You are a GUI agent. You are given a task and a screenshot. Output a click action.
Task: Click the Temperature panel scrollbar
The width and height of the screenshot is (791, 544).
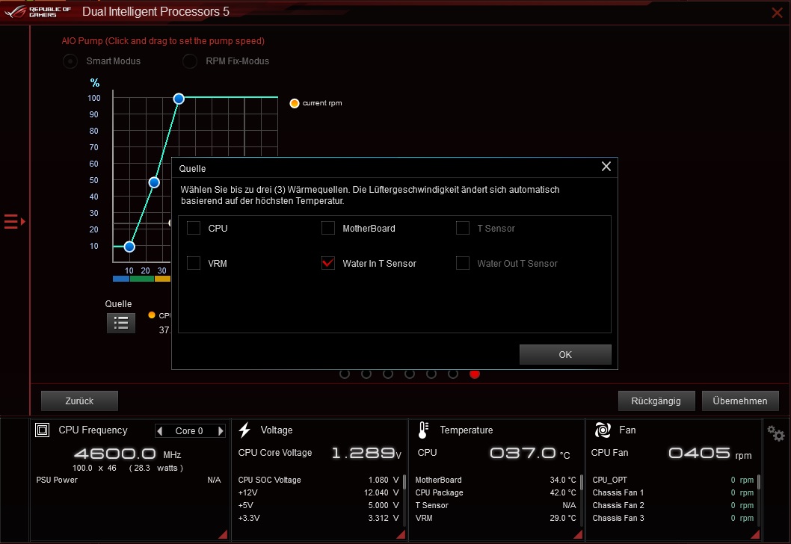(581, 482)
